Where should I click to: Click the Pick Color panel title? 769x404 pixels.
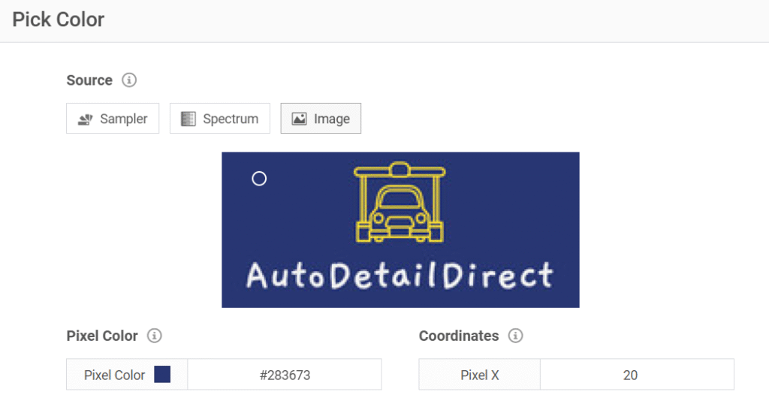click(59, 20)
